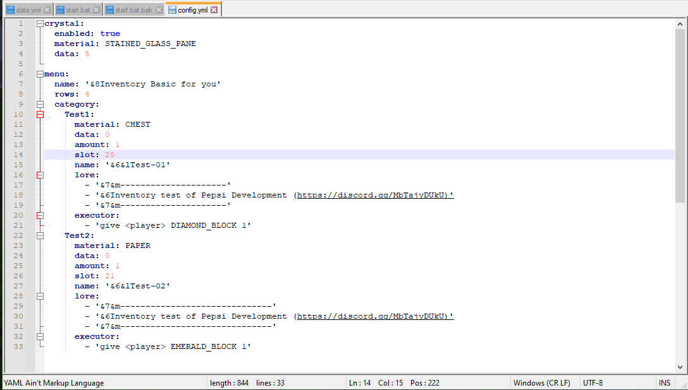Collapse the line 16 lore fold marker

click(x=40, y=175)
